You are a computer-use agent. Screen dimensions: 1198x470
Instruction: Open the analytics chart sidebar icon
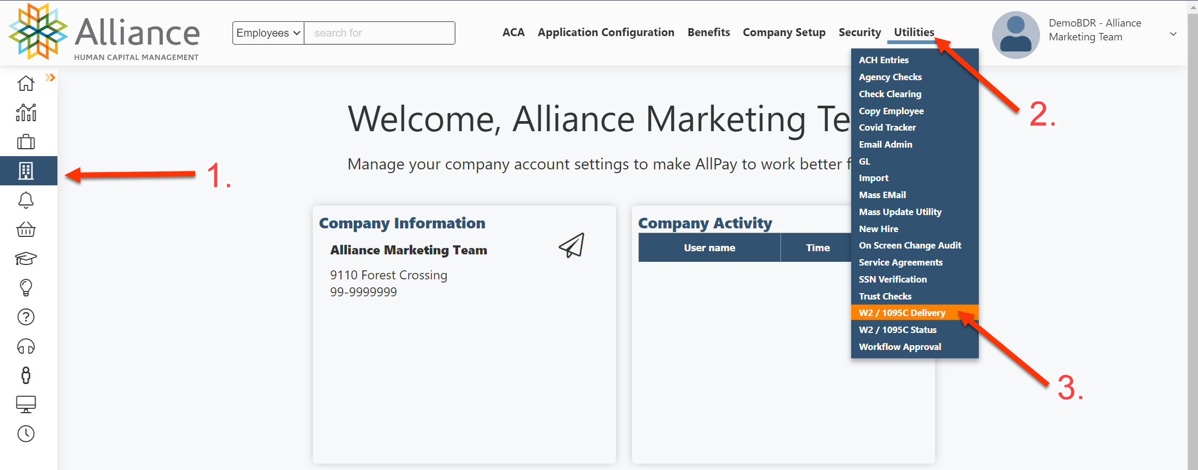pyautogui.click(x=26, y=113)
